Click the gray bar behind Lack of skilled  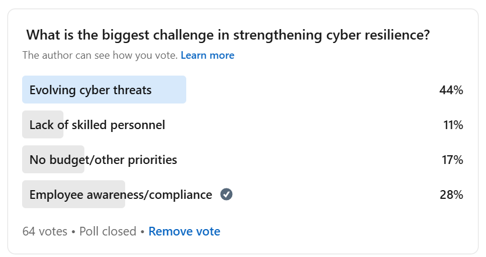tap(26, 125)
